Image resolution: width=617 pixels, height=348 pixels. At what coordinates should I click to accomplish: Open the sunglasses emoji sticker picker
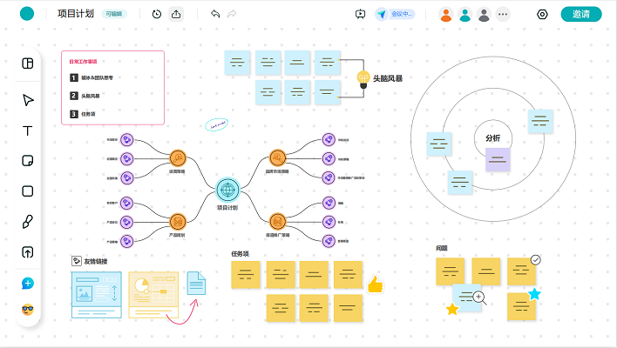(x=28, y=310)
